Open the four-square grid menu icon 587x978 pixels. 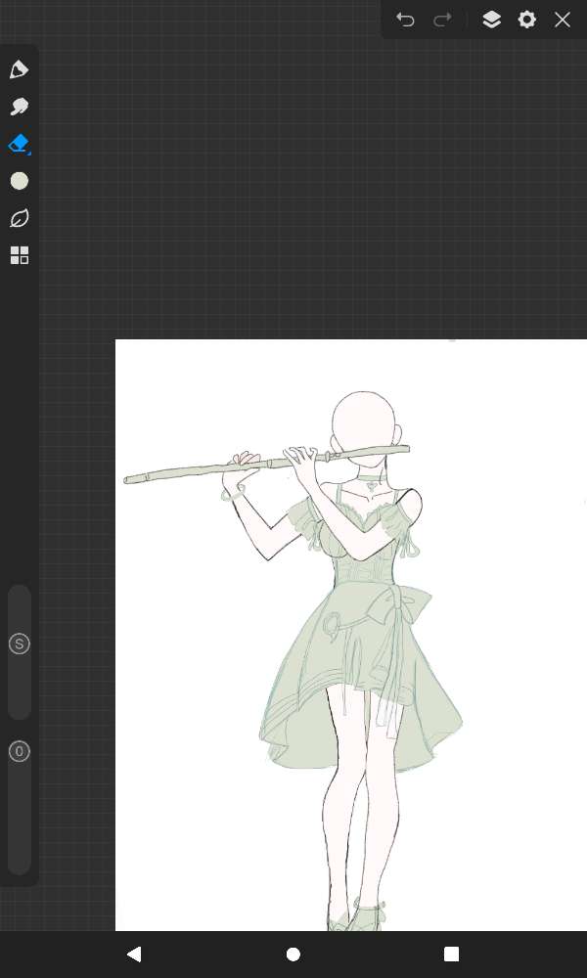19,255
